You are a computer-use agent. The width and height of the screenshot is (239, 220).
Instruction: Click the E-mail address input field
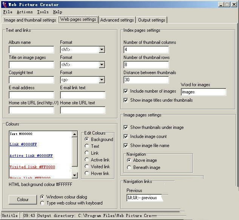click(31, 95)
